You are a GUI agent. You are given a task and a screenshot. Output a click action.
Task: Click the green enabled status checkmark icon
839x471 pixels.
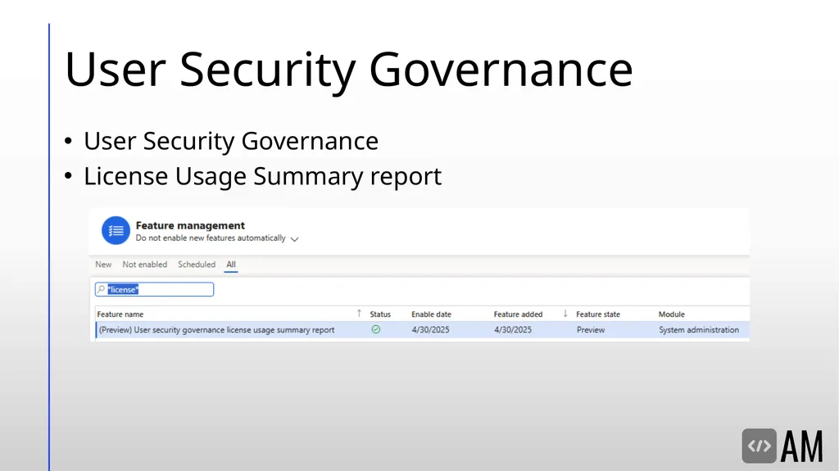coord(375,329)
